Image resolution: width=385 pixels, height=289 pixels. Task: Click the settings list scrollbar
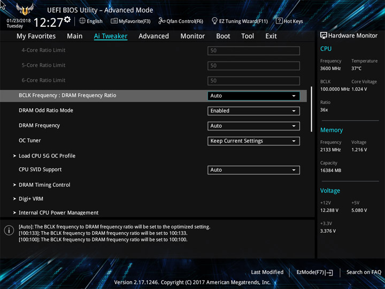312,109
